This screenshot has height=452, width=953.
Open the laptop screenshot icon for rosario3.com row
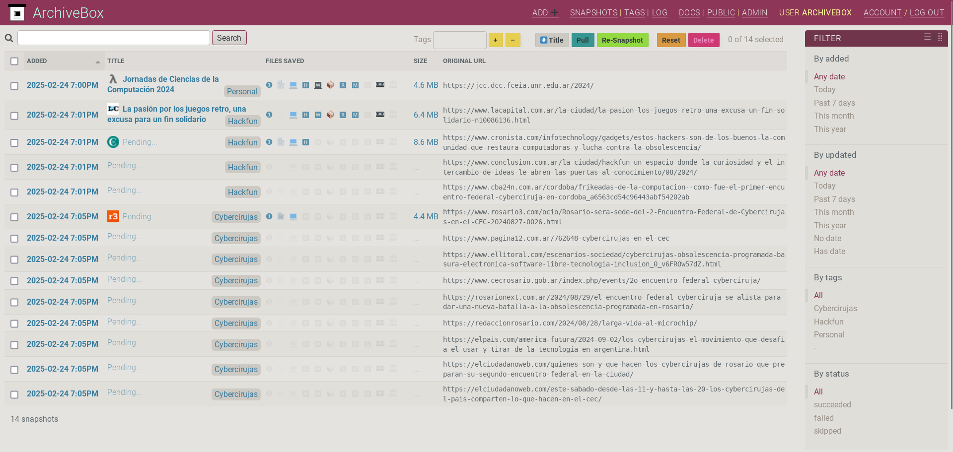293,217
